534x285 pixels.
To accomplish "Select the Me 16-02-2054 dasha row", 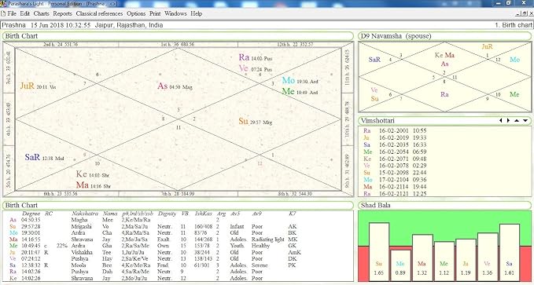I will pos(395,152).
